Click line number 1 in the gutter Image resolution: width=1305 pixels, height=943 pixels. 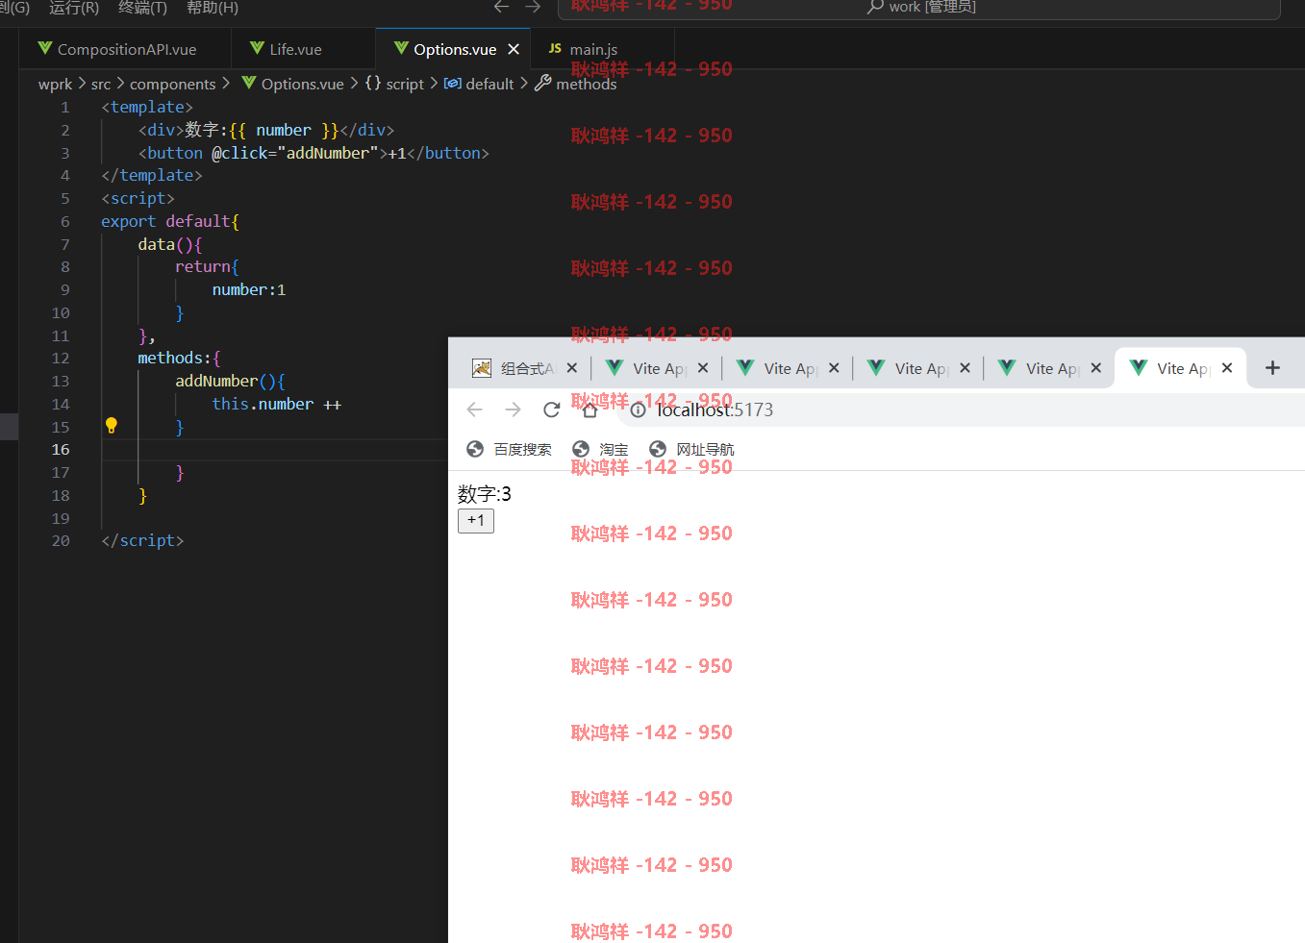[x=65, y=108]
